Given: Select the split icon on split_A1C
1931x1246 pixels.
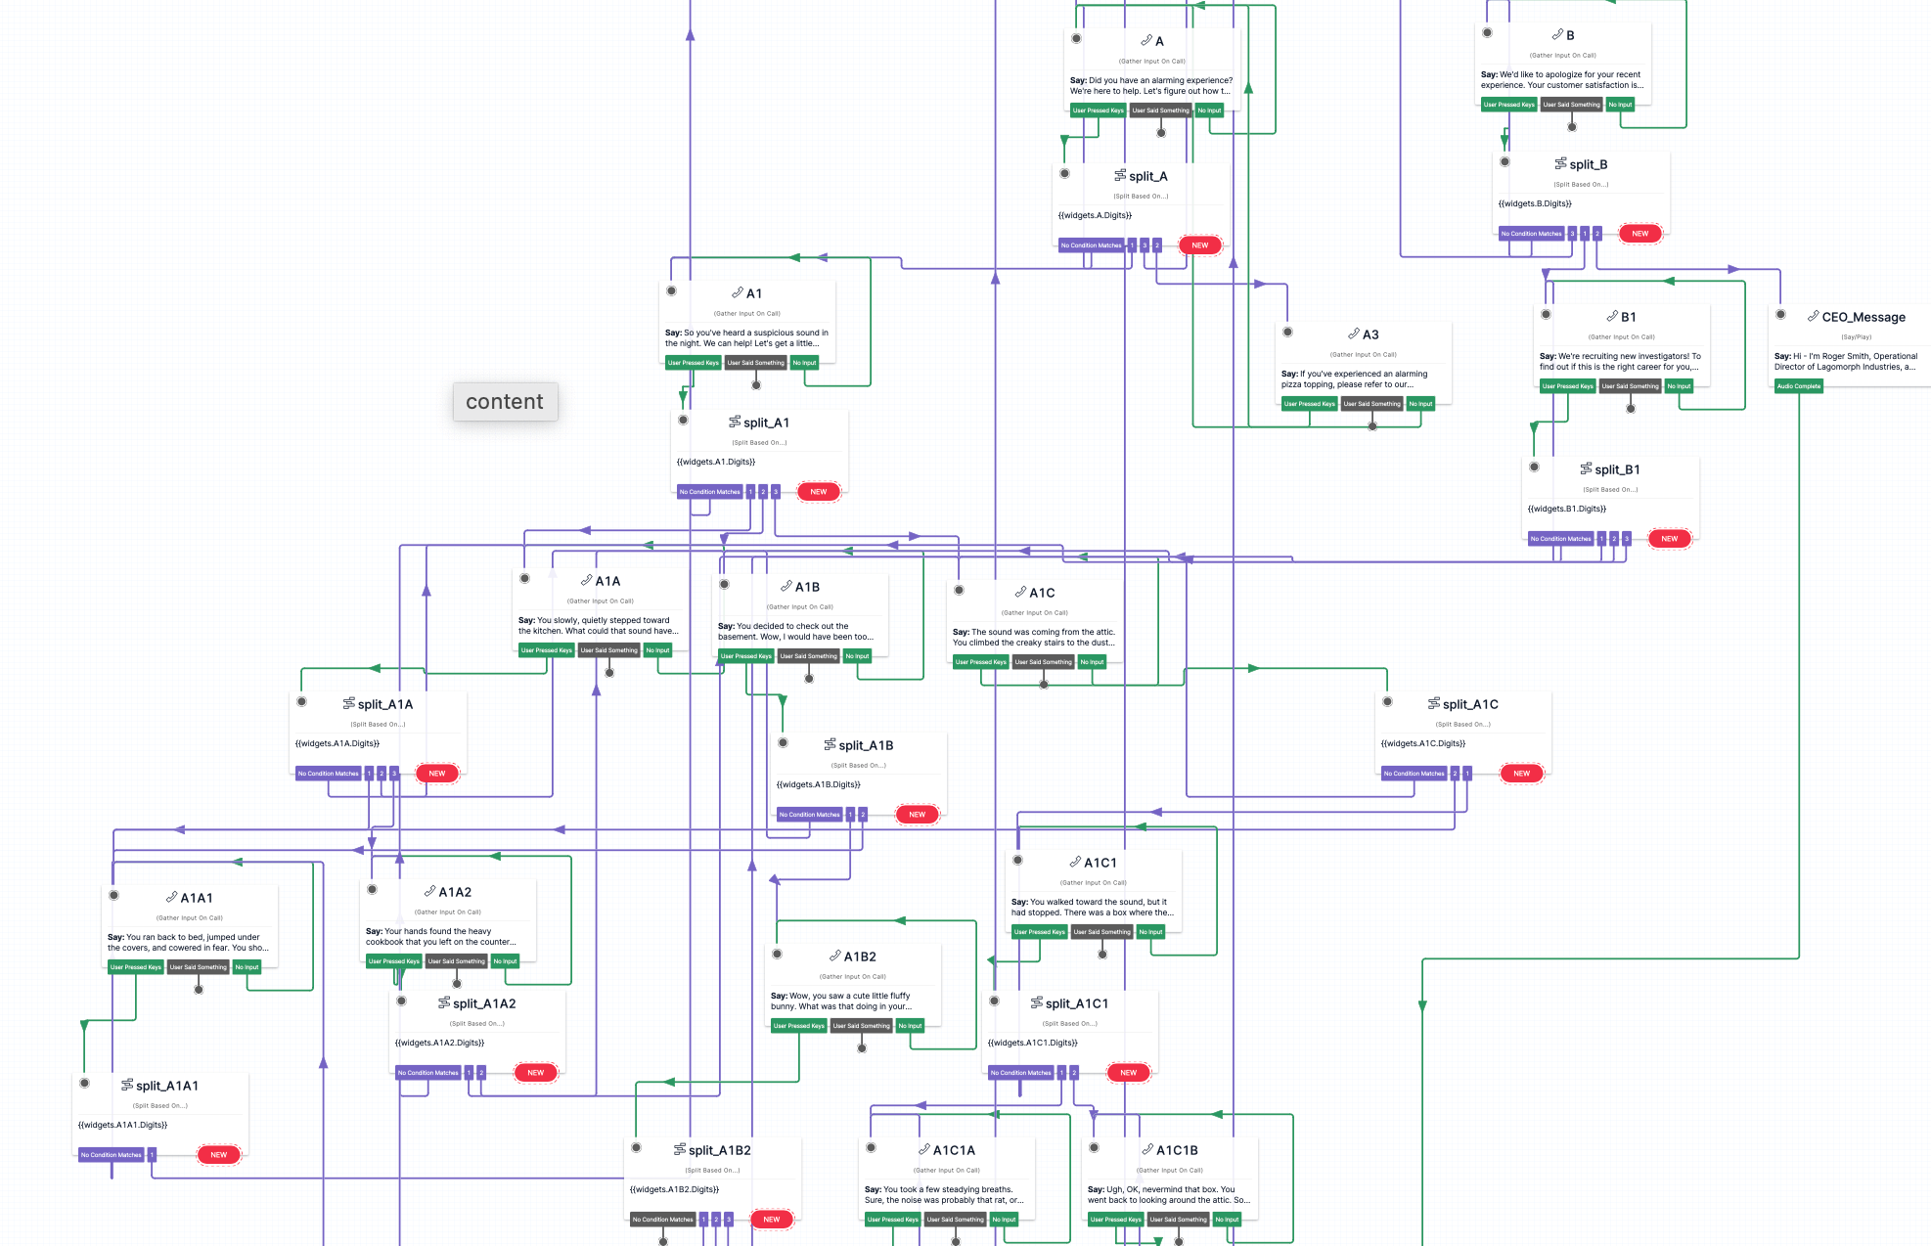Looking at the screenshot, I should pos(1434,703).
